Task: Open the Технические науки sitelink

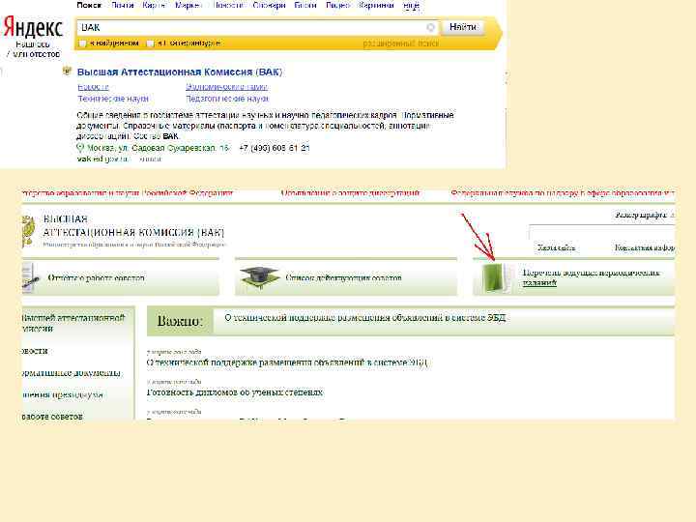Action: point(113,99)
